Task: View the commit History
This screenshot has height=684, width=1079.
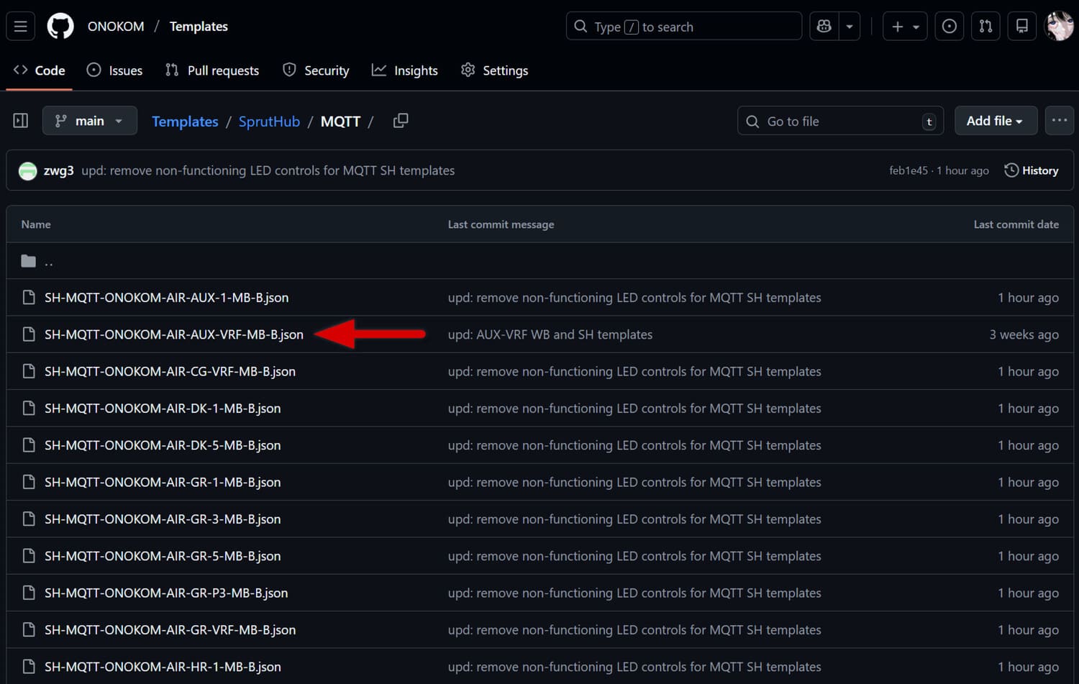Action: pyautogui.click(x=1031, y=170)
